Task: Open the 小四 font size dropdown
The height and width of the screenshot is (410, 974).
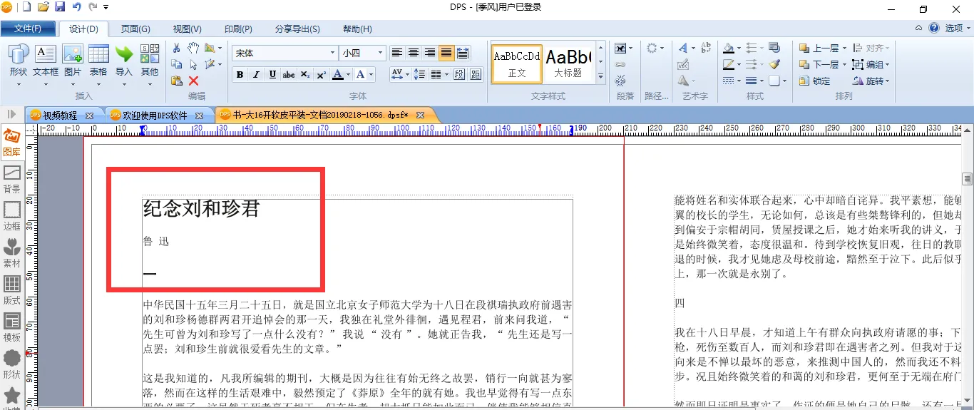Action: [x=381, y=53]
